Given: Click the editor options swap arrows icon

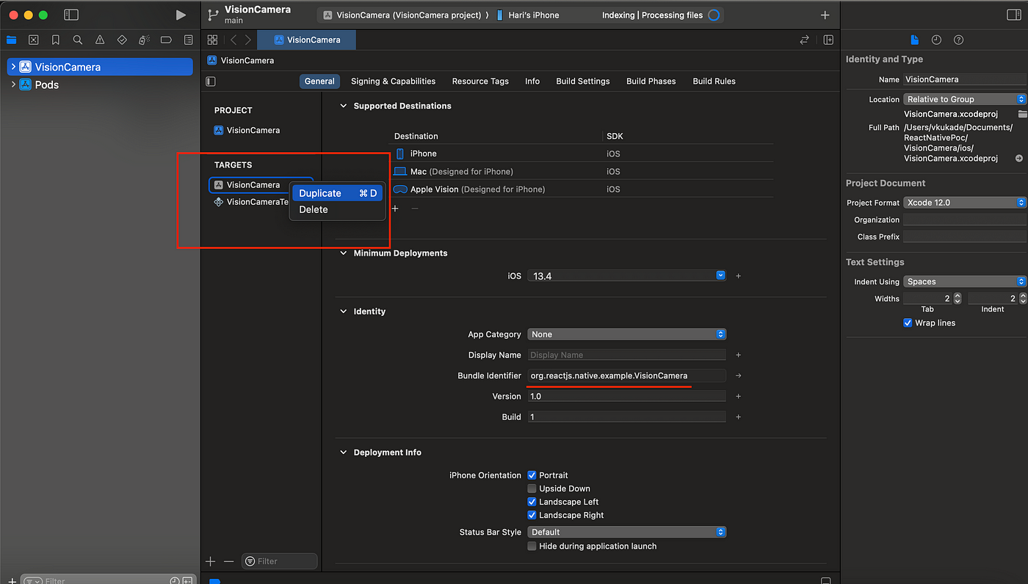Looking at the screenshot, I should coord(804,40).
